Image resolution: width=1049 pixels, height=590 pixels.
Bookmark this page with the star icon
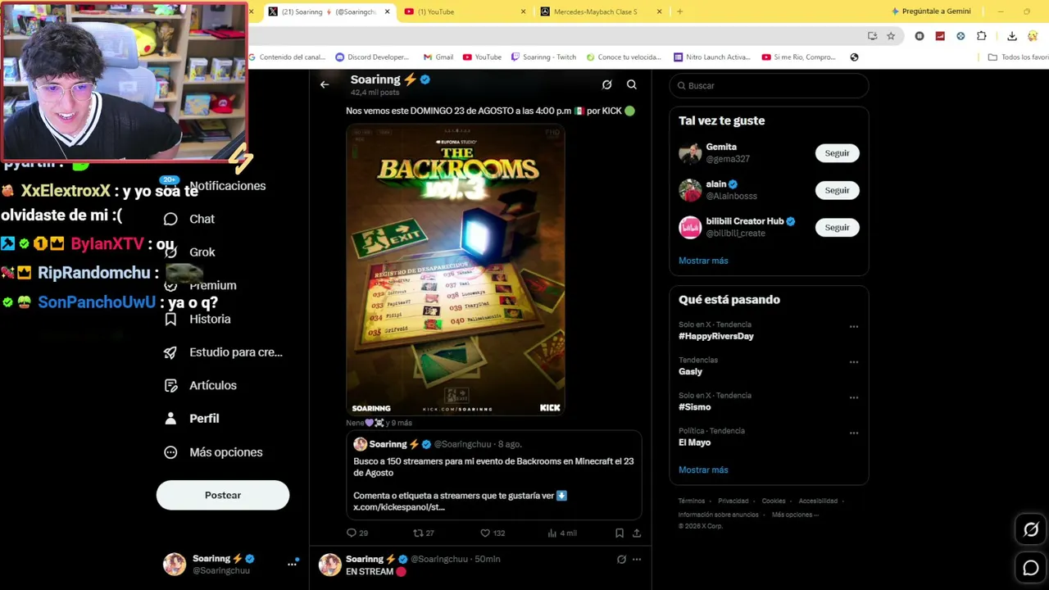[x=891, y=36]
